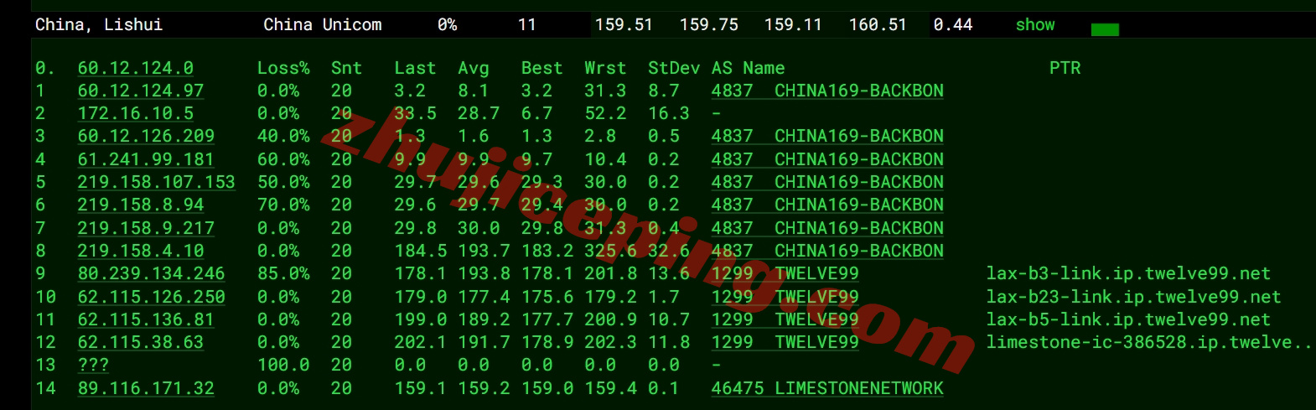Click the 'Last' column header
Viewport: 1316px width, 410px height.
tap(415, 68)
